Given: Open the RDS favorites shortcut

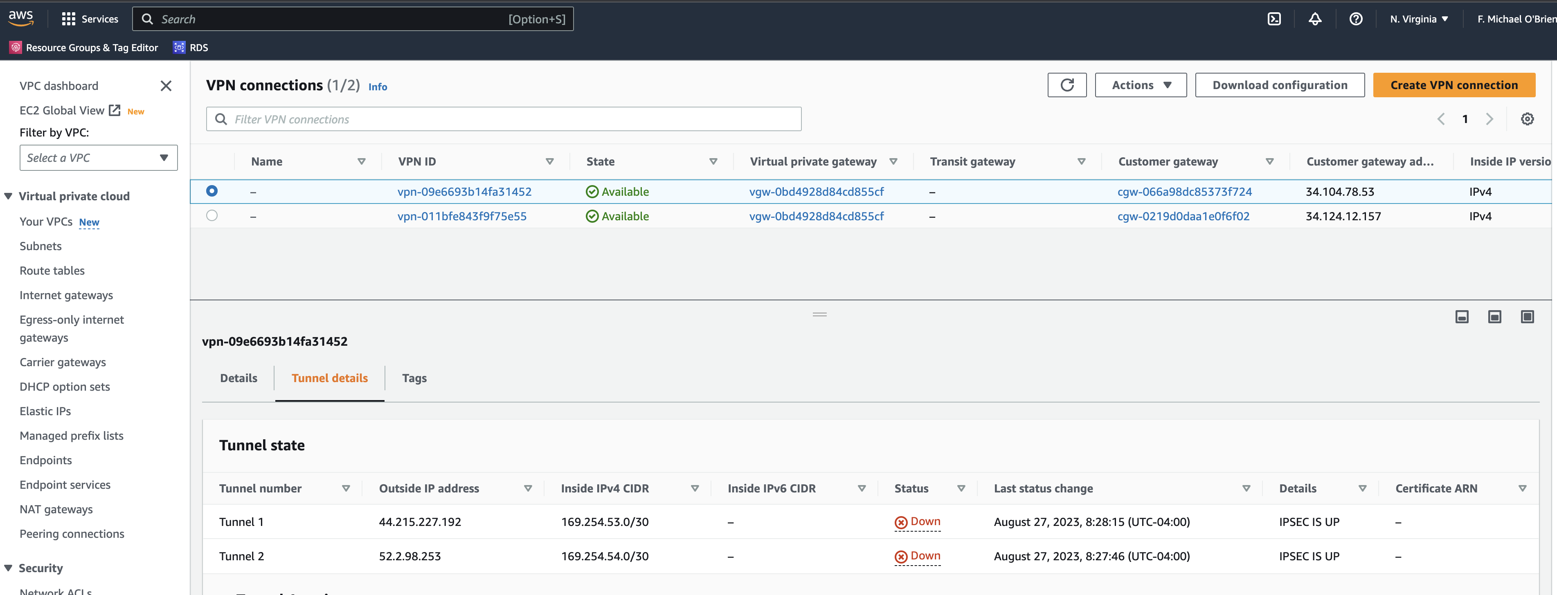Looking at the screenshot, I should [190, 47].
